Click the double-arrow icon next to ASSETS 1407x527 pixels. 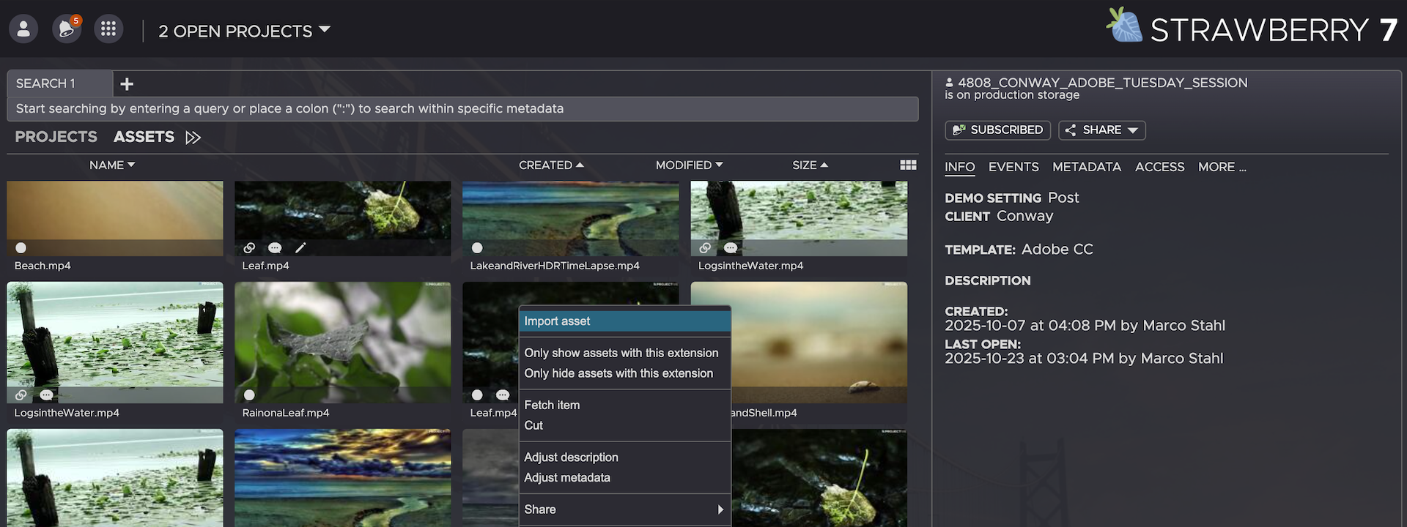pos(193,138)
